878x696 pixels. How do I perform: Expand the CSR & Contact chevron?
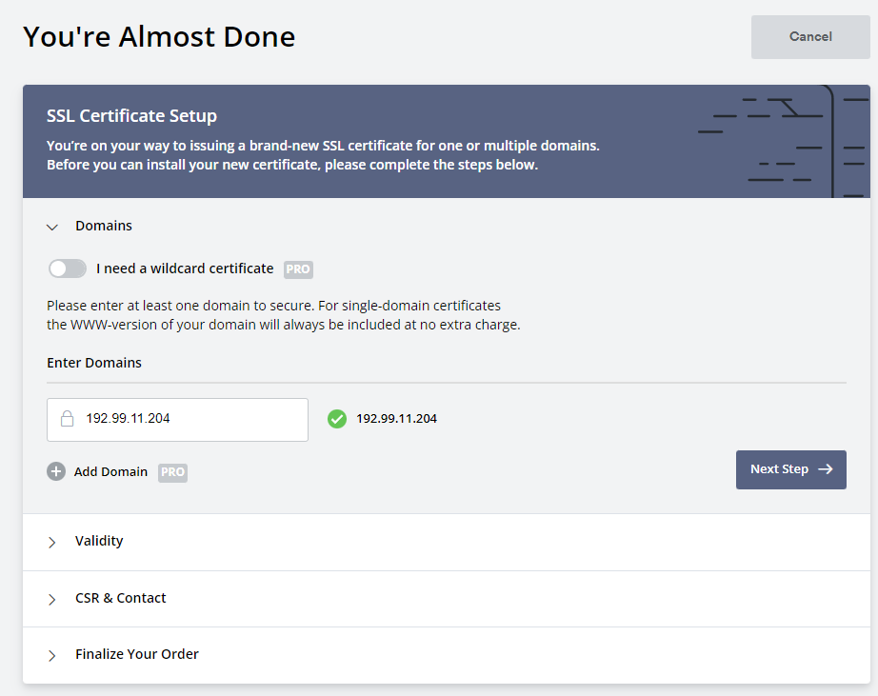[52, 599]
